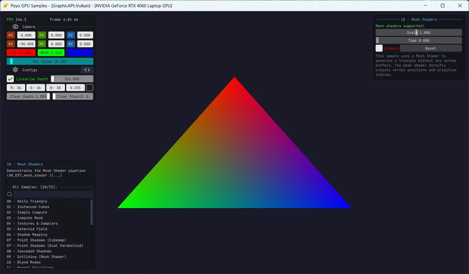Click the Configs gear icon
Image resolution: width=469 pixels, height=274 pixels.
pyautogui.click(x=15, y=70)
